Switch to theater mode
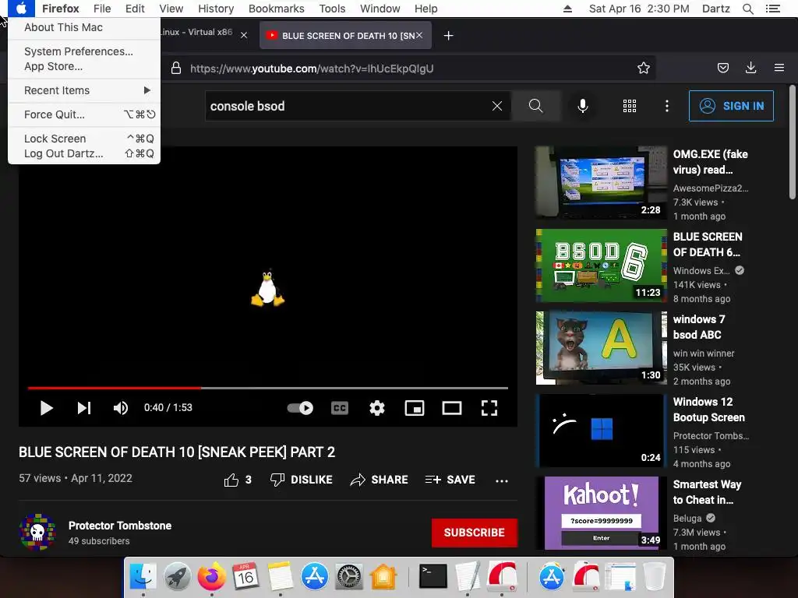 click(x=451, y=408)
